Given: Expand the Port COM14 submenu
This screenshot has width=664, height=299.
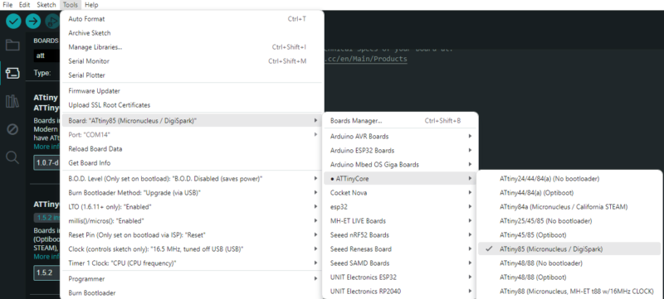Looking at the screenshot, I should (193, 135).
